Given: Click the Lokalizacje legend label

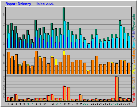Looking at the screenshot, I should click(x=134, y=56).
